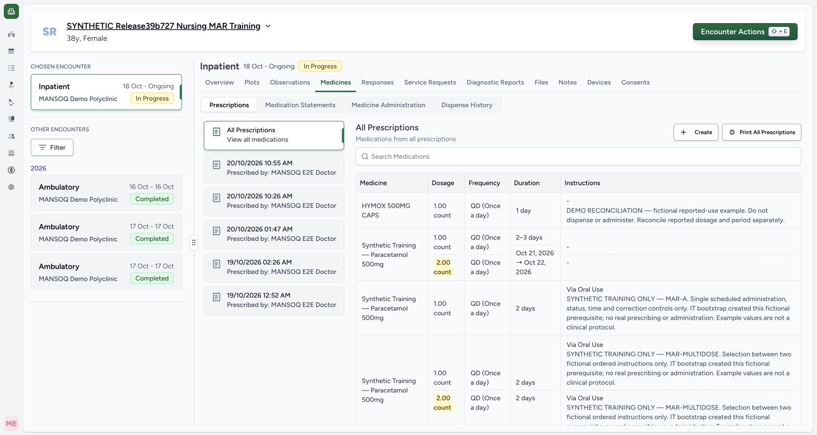Switch to Dispense History tab
The height and width of the screenshot is (435, 817).
click(x=467, y=105)
